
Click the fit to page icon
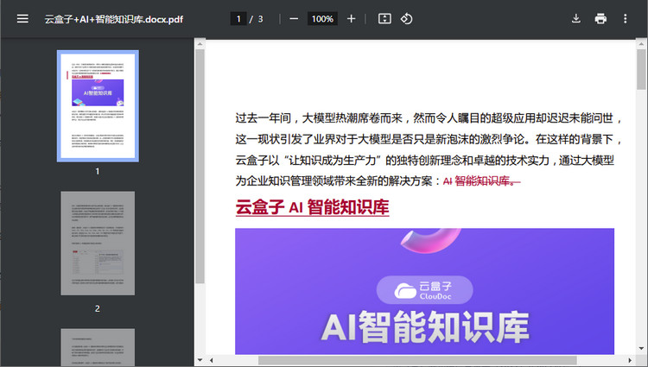384,19
